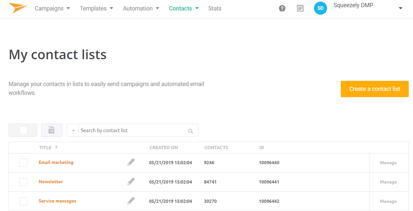Open the news feed document icon
Screen dimensions: 413x211
300,9
